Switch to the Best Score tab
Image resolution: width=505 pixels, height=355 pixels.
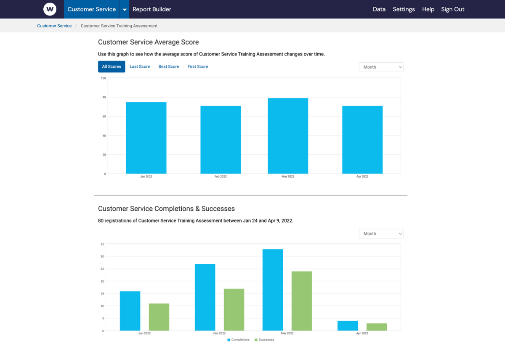[x=168, y=66]
